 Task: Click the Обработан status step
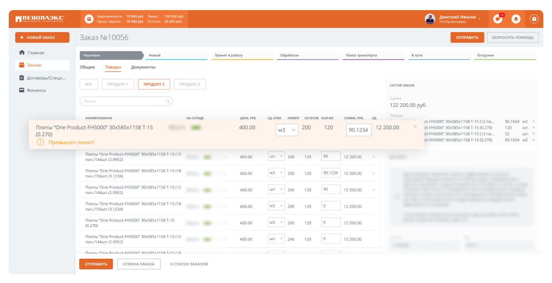(x=308, y=55)
